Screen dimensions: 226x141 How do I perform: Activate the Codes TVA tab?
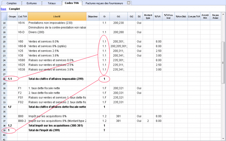coord(72,3)
